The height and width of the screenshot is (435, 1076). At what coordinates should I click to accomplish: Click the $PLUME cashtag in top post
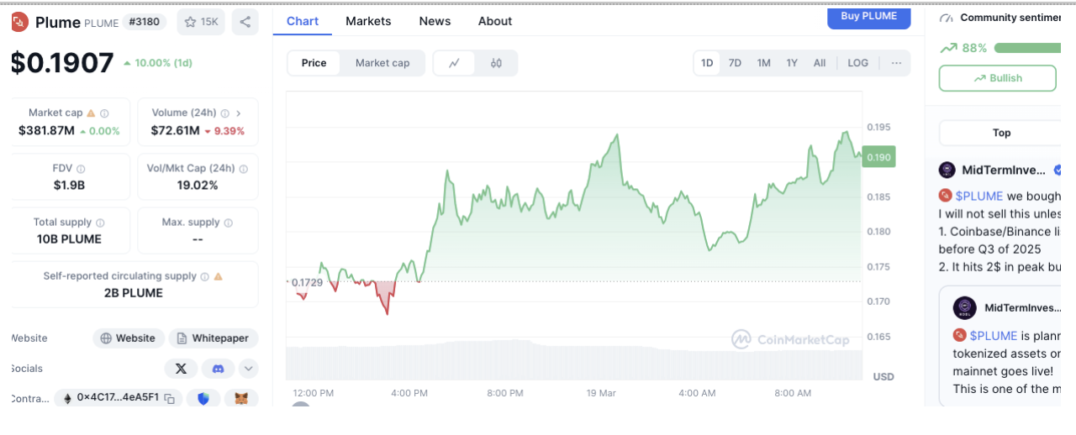tap(978, 196)
